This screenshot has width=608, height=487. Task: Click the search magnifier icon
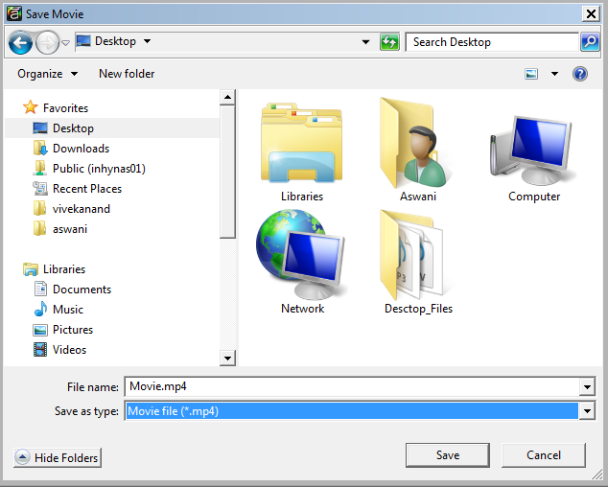pyautogui.click(x=589, y=42)
